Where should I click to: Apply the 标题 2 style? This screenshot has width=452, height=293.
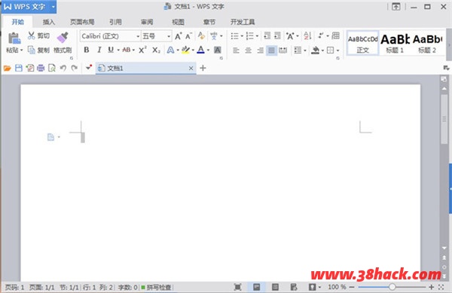[427, 43]
